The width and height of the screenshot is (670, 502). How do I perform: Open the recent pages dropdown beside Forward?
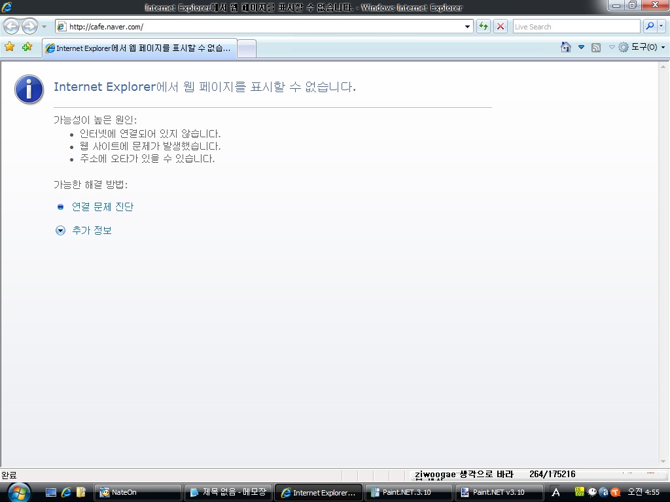tap(44, 26)
